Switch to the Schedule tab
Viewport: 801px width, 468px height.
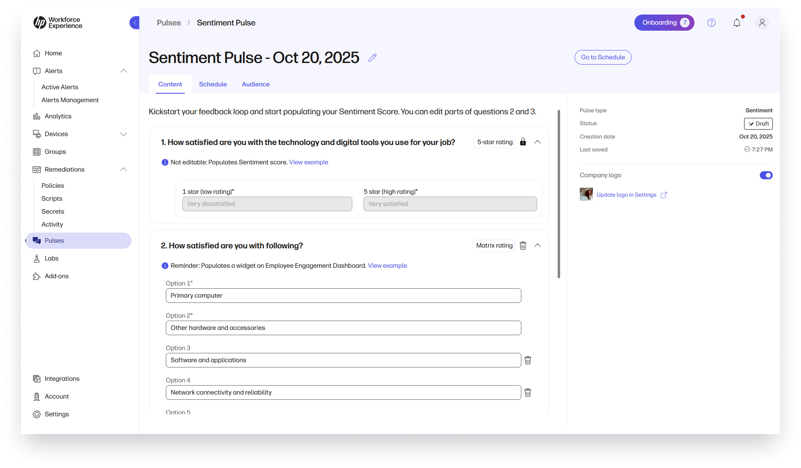(x=213, y=84)
